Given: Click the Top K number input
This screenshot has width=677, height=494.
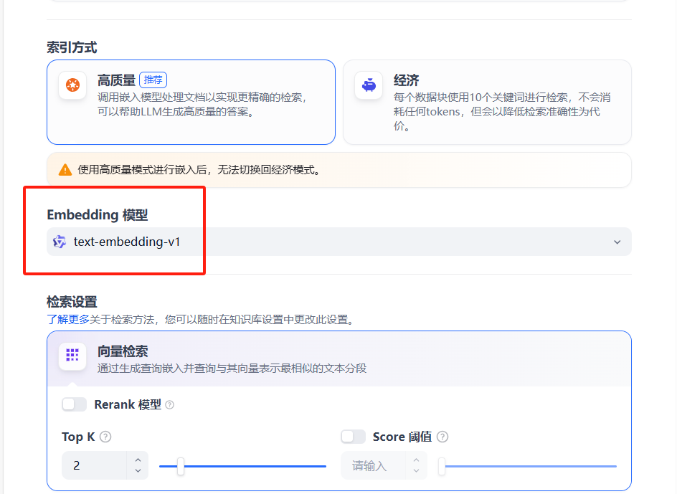Looking at the screenshot, I should [x=94, y=465].
